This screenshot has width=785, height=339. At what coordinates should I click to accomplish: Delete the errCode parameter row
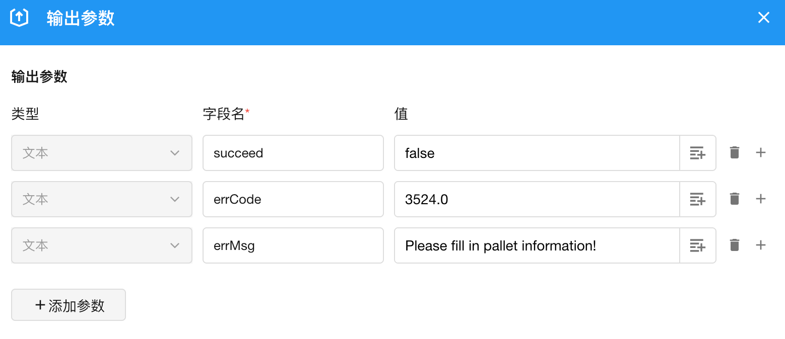click(735, 199)
